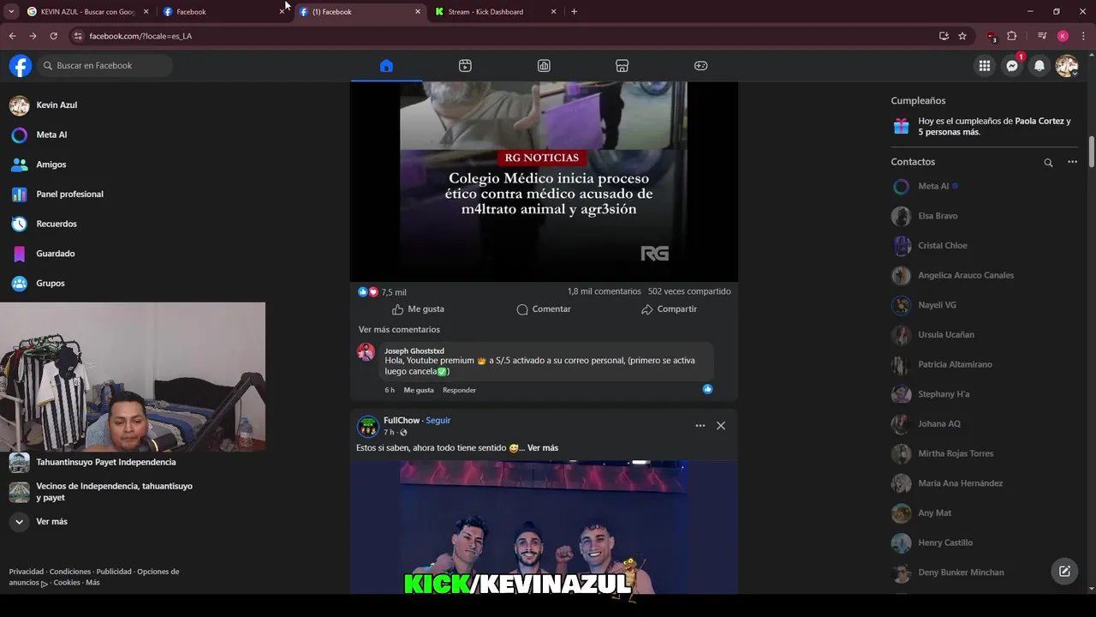
Task: Open the notifications bell
Action: [x=1039, y=66]
